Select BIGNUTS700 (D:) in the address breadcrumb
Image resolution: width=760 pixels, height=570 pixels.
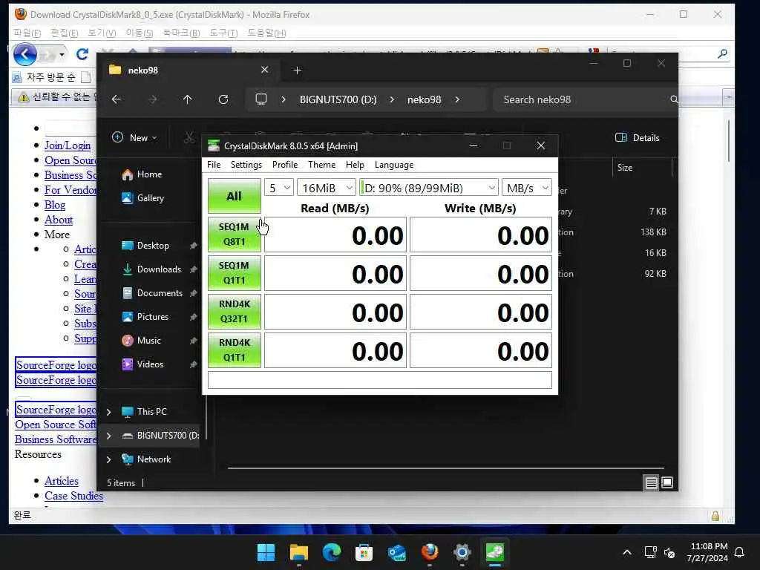[x=338, y=99]
